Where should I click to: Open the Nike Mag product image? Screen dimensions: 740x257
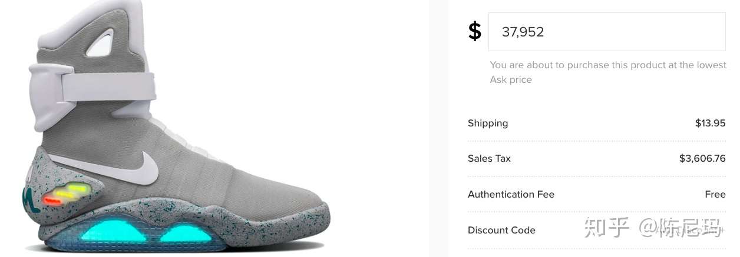[x=177, y=129]
